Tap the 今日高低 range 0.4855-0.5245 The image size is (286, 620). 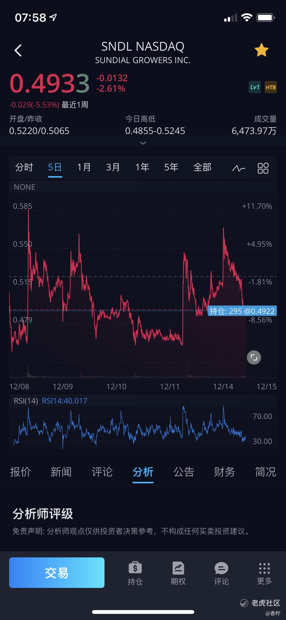pyautogui.click(x=155, y=131)
